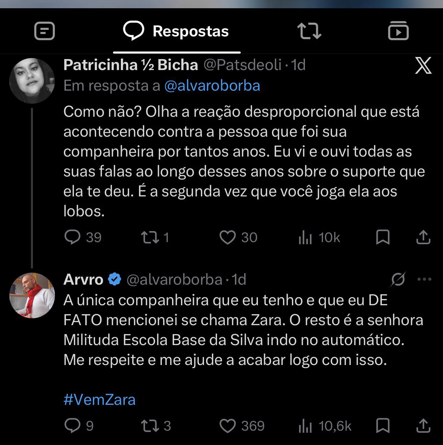Reply to Arvro's post with 9 comments
The height and width of the screenshot is (445, 443).
pyautogui.click(x=79, y=426)
